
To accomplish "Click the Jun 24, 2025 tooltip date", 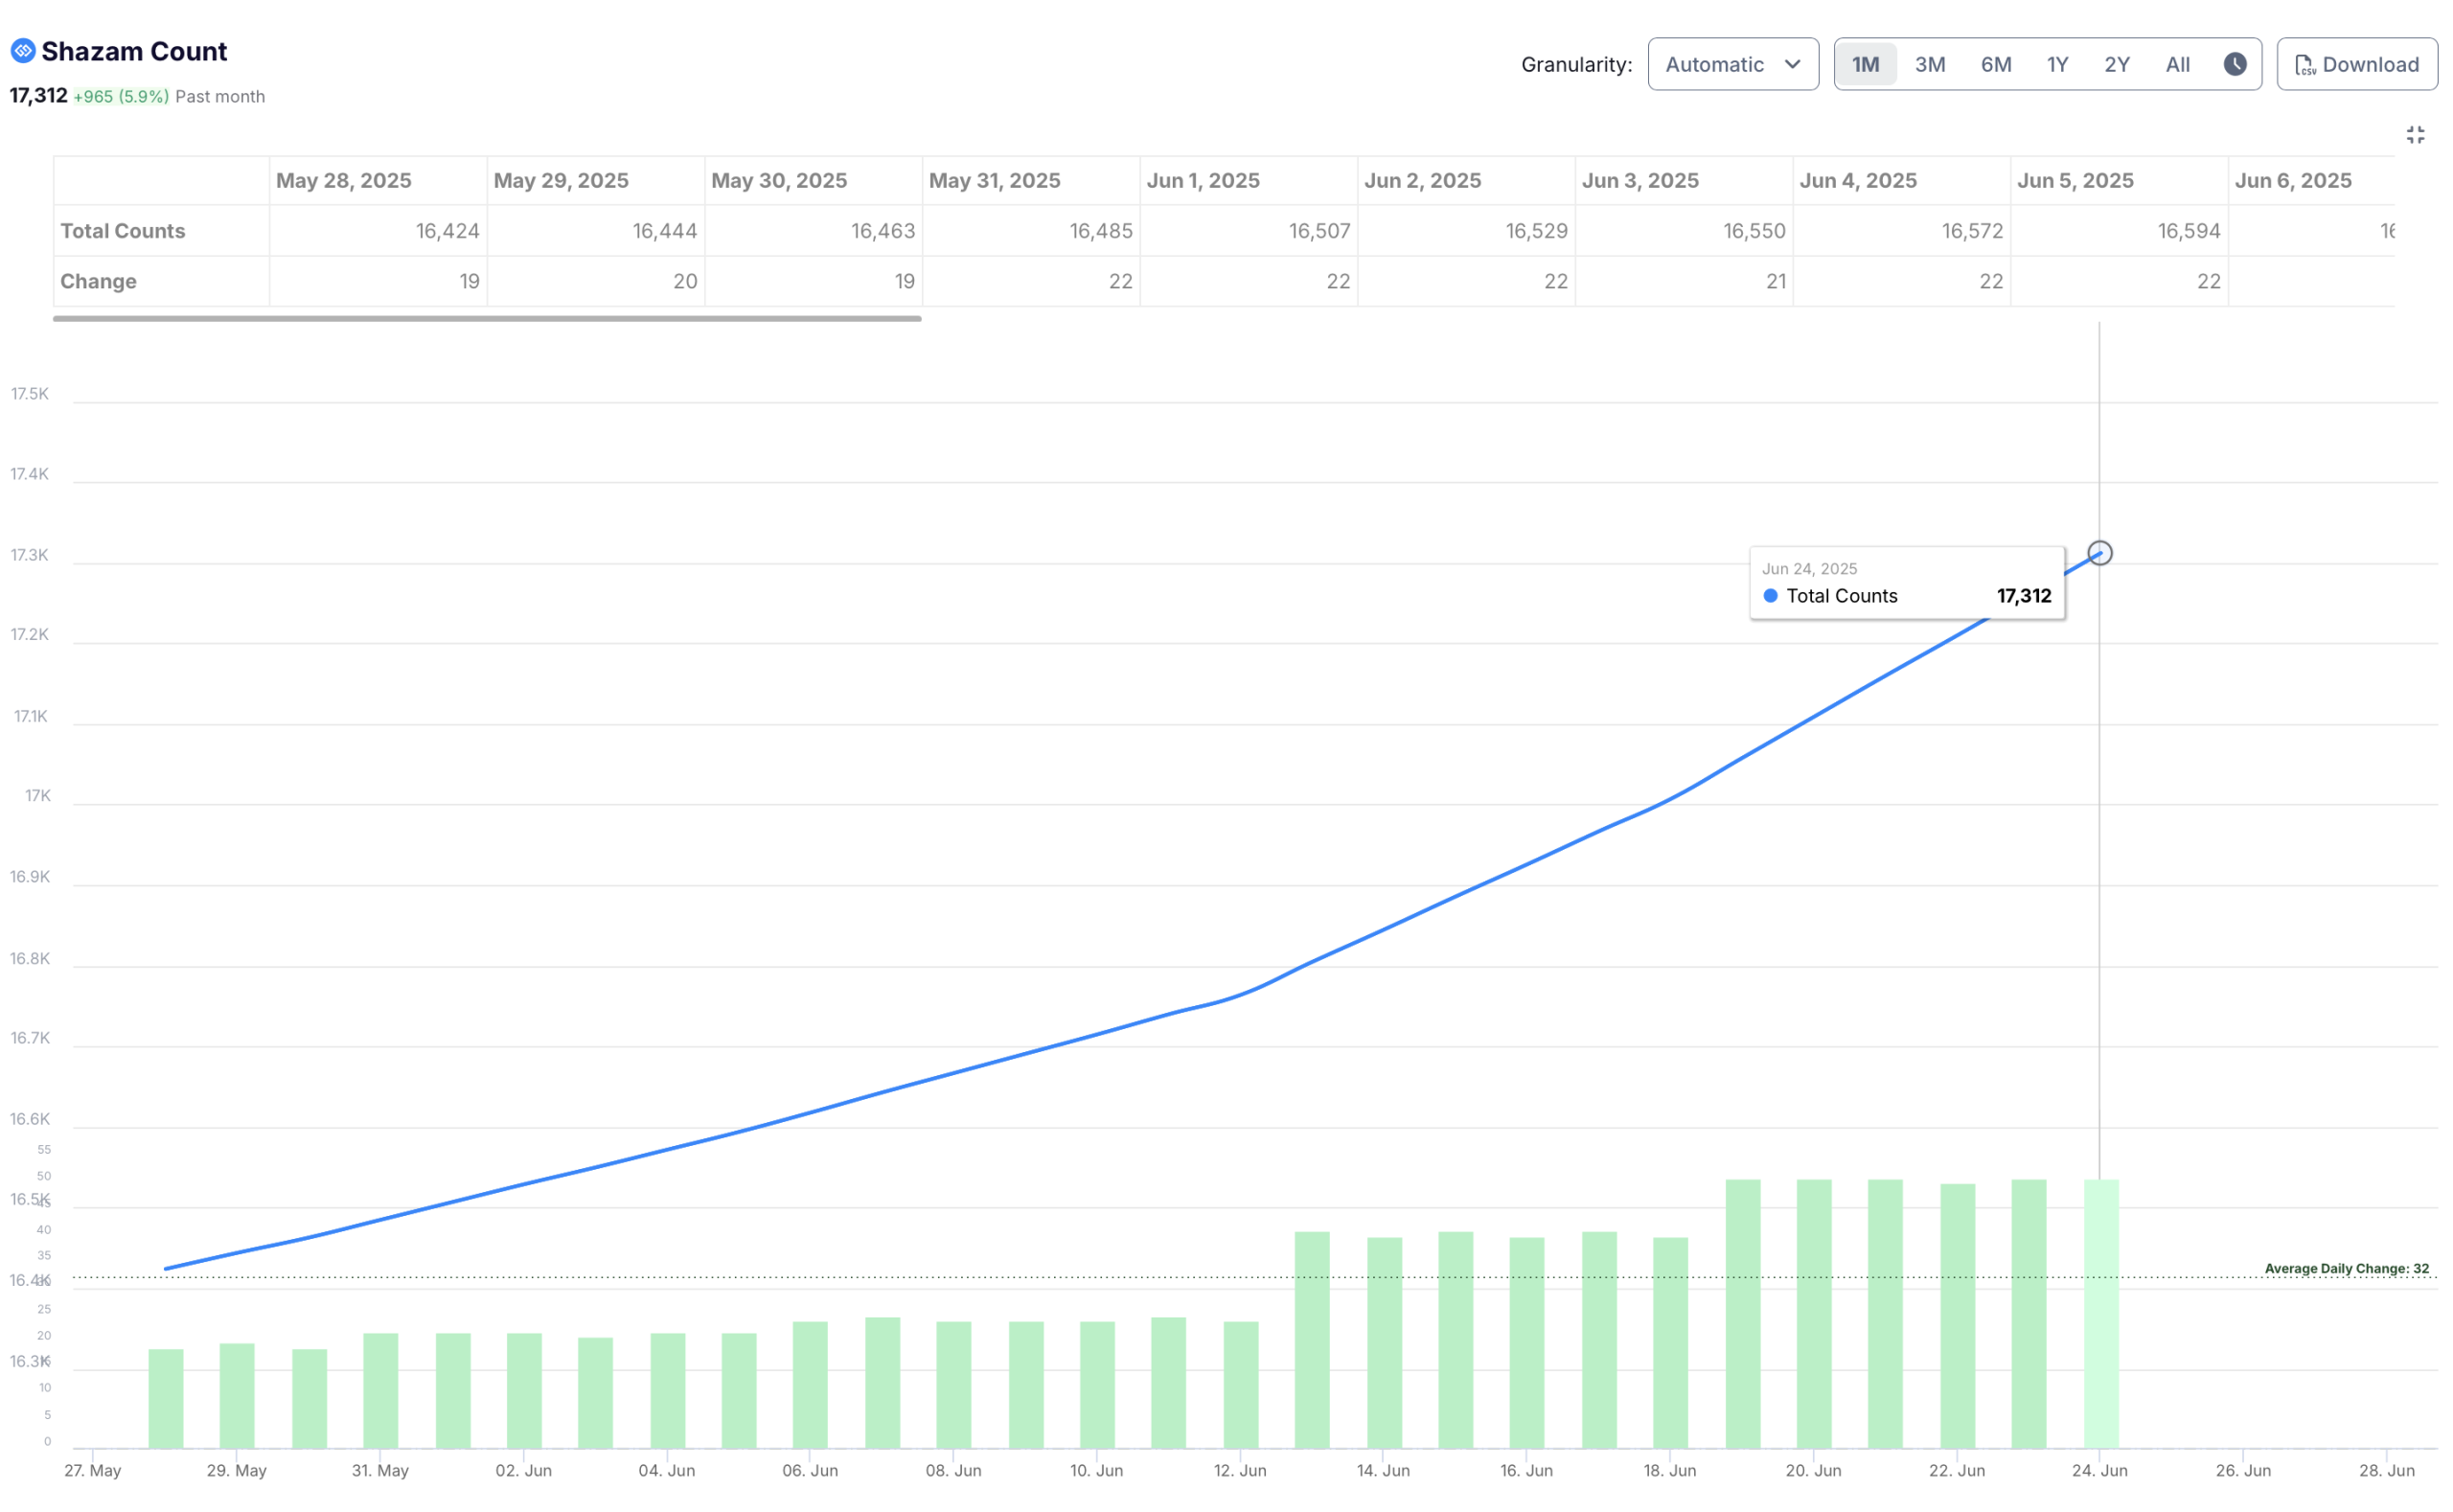I will tap(1809, 568).
